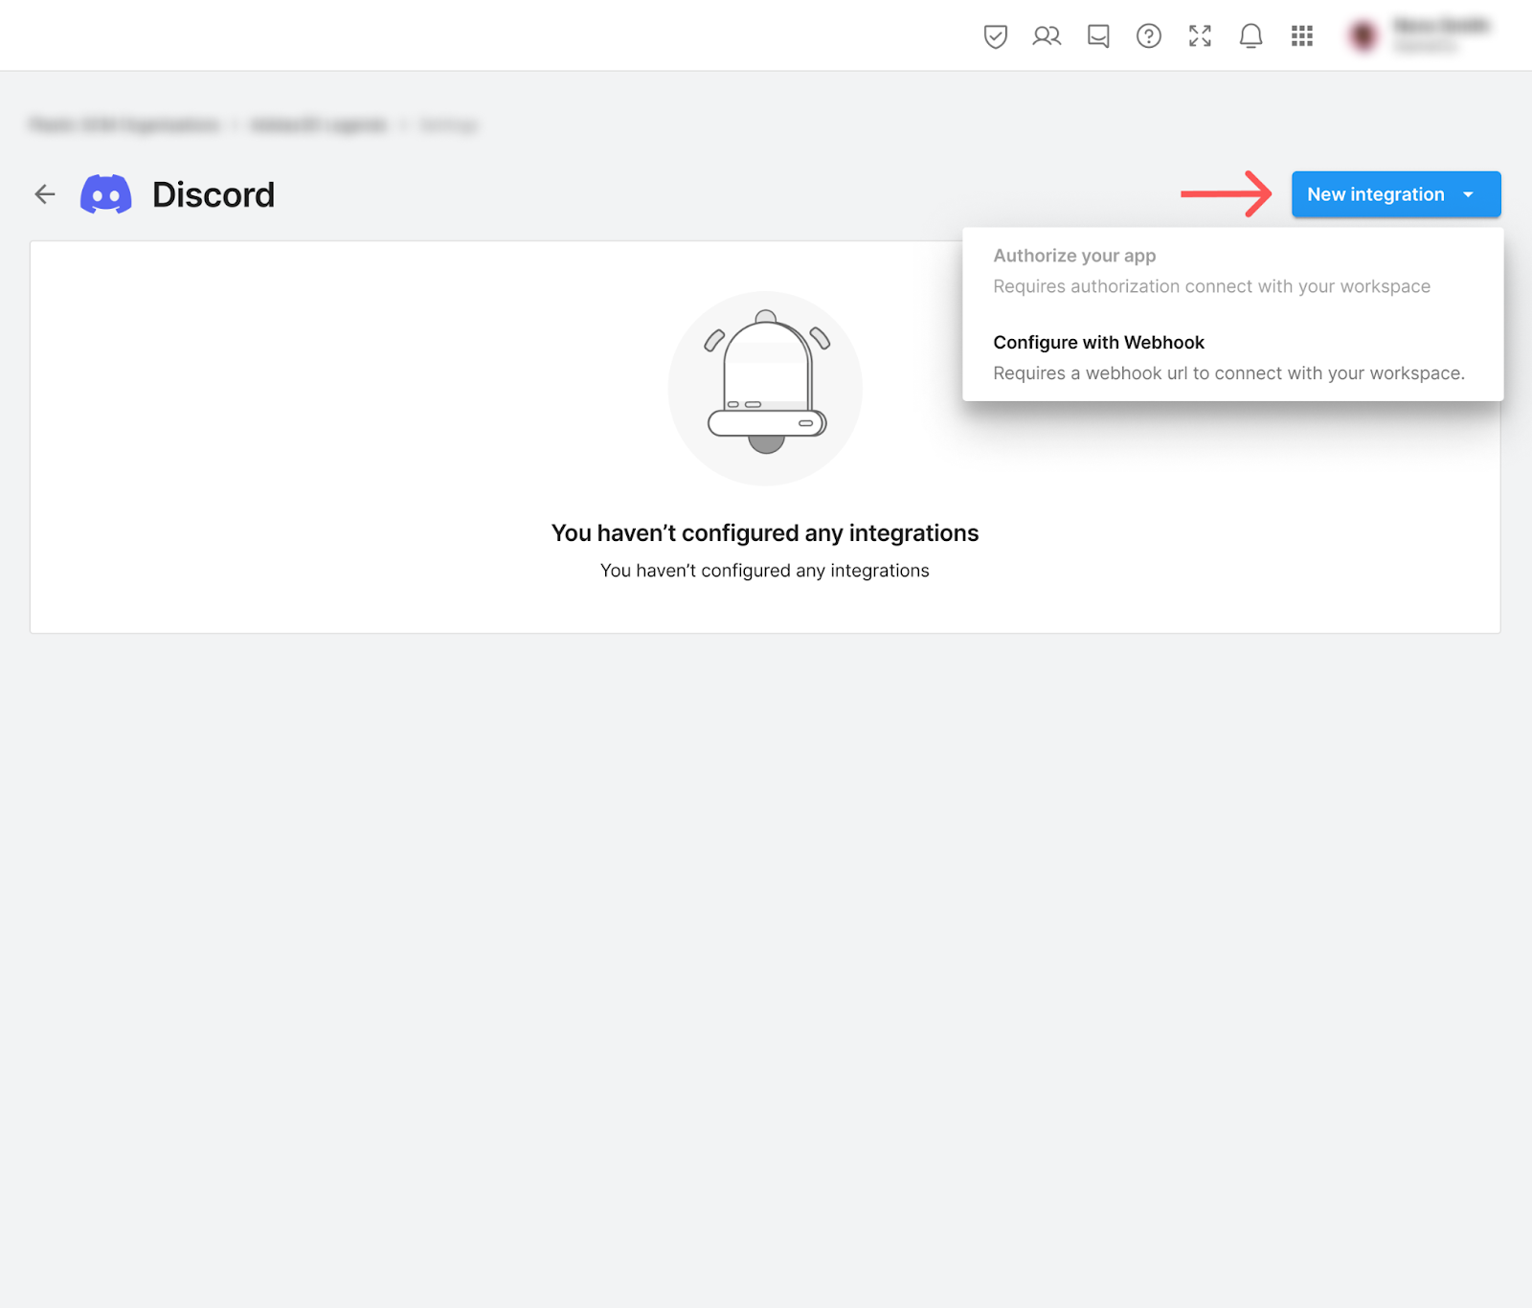Toggle fullscreen with the expand arrows icon

point(1200,36)
